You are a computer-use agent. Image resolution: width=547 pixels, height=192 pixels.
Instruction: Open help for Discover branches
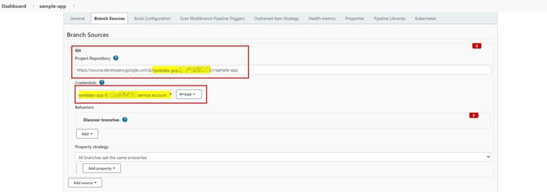point(125,119)
